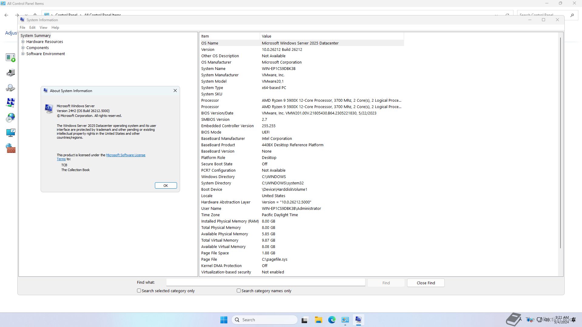The height and width of the screenshot is (327, 582).
Task: Click the System Information taskbar icon
Action: coord(358,320)
